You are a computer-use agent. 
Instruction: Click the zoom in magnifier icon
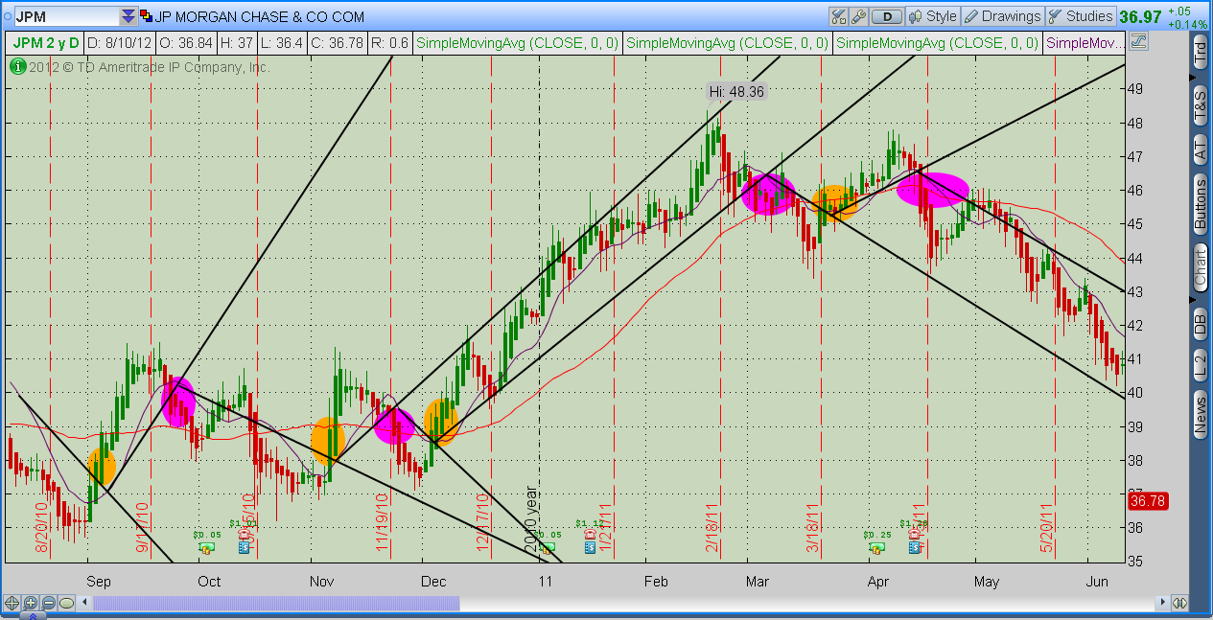point(31,603)
